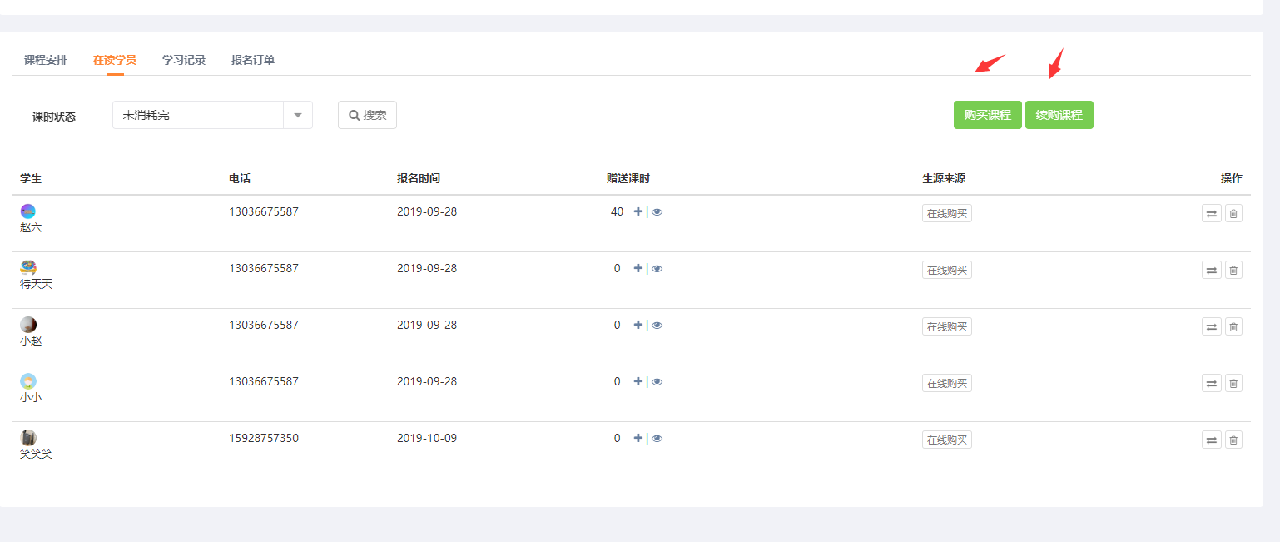Click 操作 column header
This screenshot has height=542, width=1280.
(1231, 178)
